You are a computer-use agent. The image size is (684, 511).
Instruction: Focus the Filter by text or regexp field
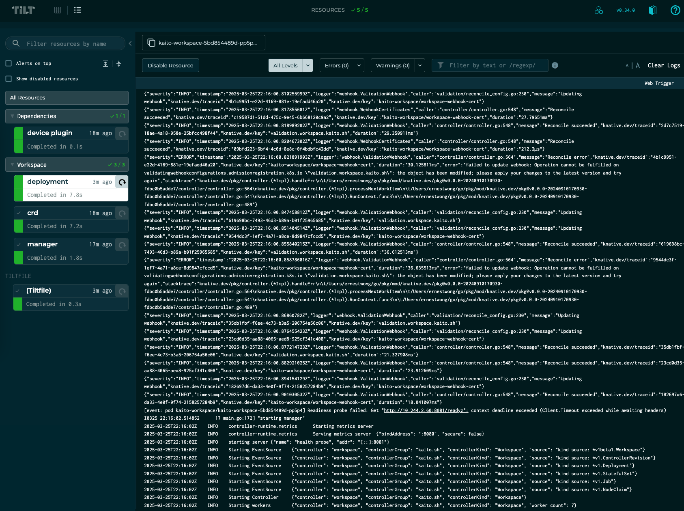490,65
